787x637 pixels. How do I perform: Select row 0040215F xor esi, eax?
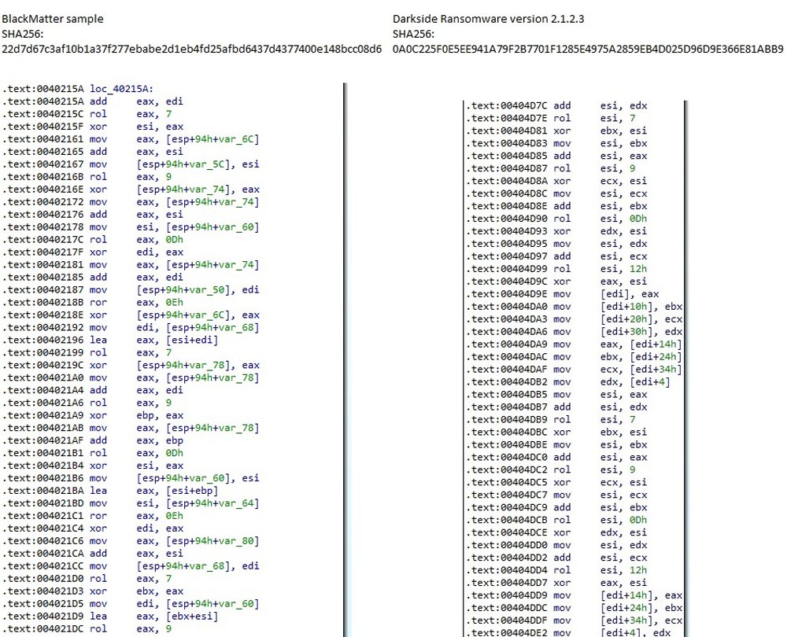(93, 127)
